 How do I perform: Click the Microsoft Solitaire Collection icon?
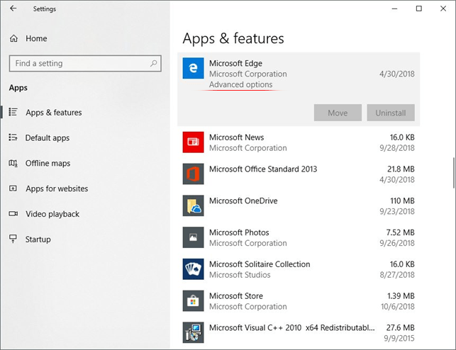[x=193, y=269]
